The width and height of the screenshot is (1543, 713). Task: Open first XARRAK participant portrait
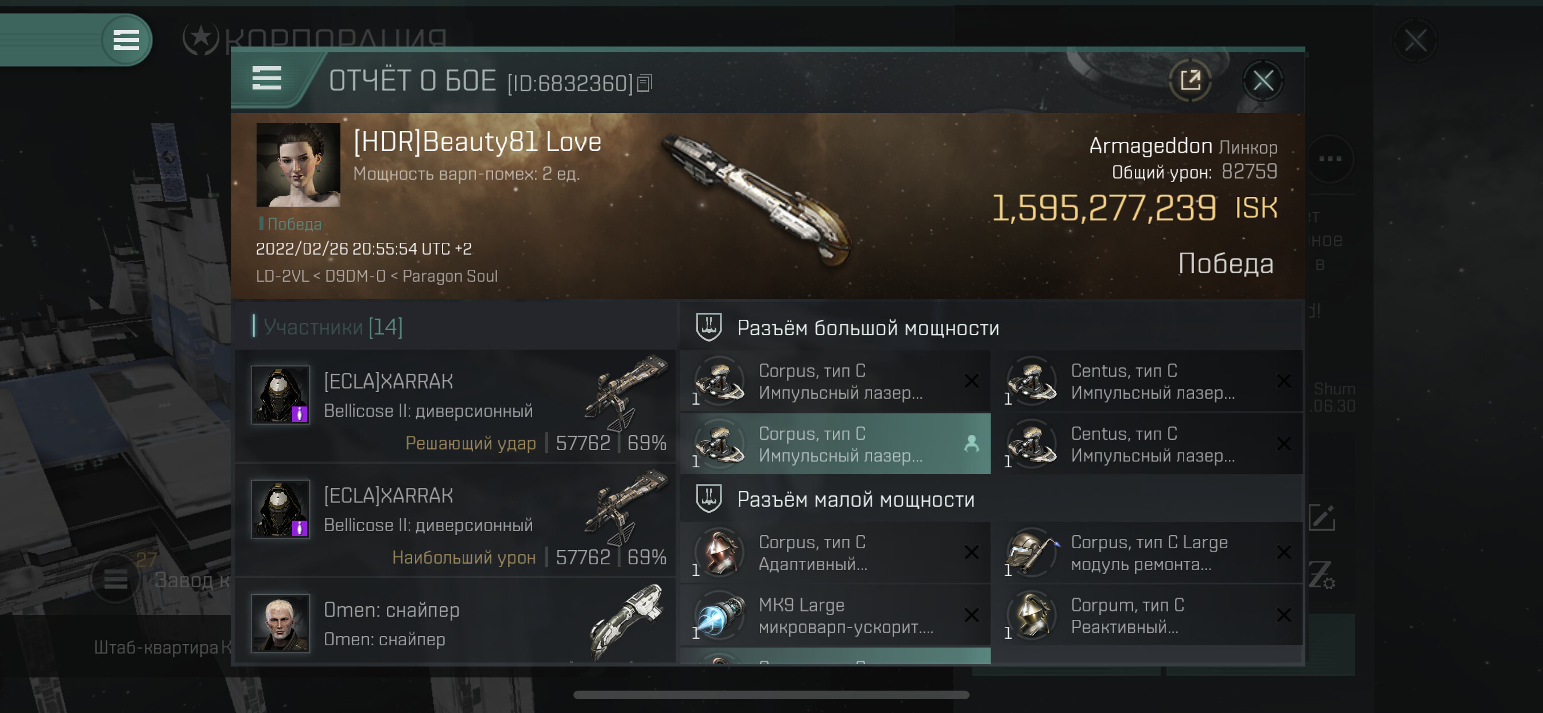point(280,395)
